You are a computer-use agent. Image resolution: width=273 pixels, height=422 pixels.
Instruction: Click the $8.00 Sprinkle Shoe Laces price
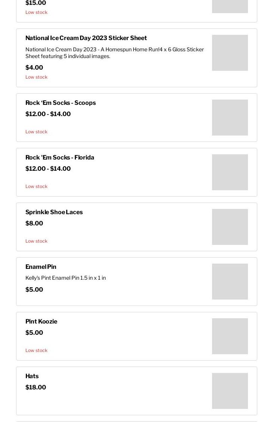coord(34,224)
